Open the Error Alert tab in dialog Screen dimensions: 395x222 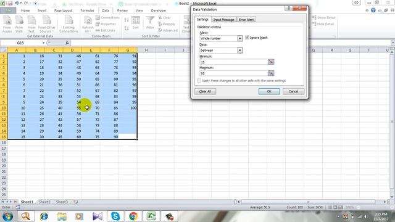[x=246, y=20]
